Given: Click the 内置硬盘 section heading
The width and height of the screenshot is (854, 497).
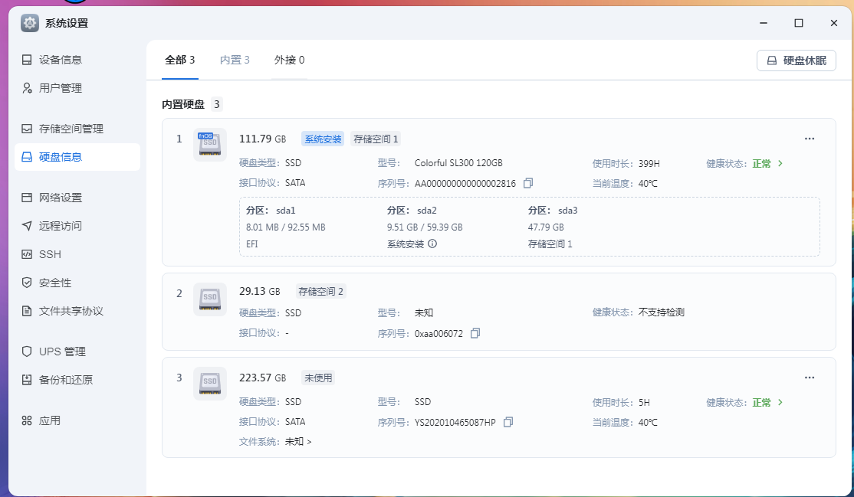Looking at the screenshot, I should 183,104.
